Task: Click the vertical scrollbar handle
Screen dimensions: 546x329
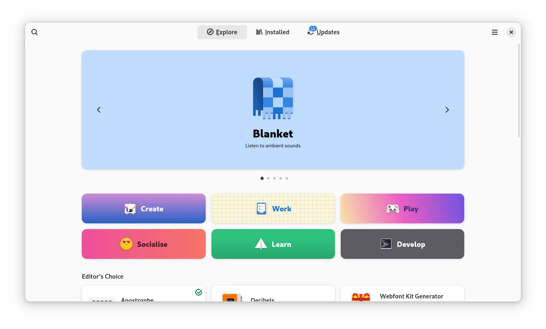Action: coord(519,90)
